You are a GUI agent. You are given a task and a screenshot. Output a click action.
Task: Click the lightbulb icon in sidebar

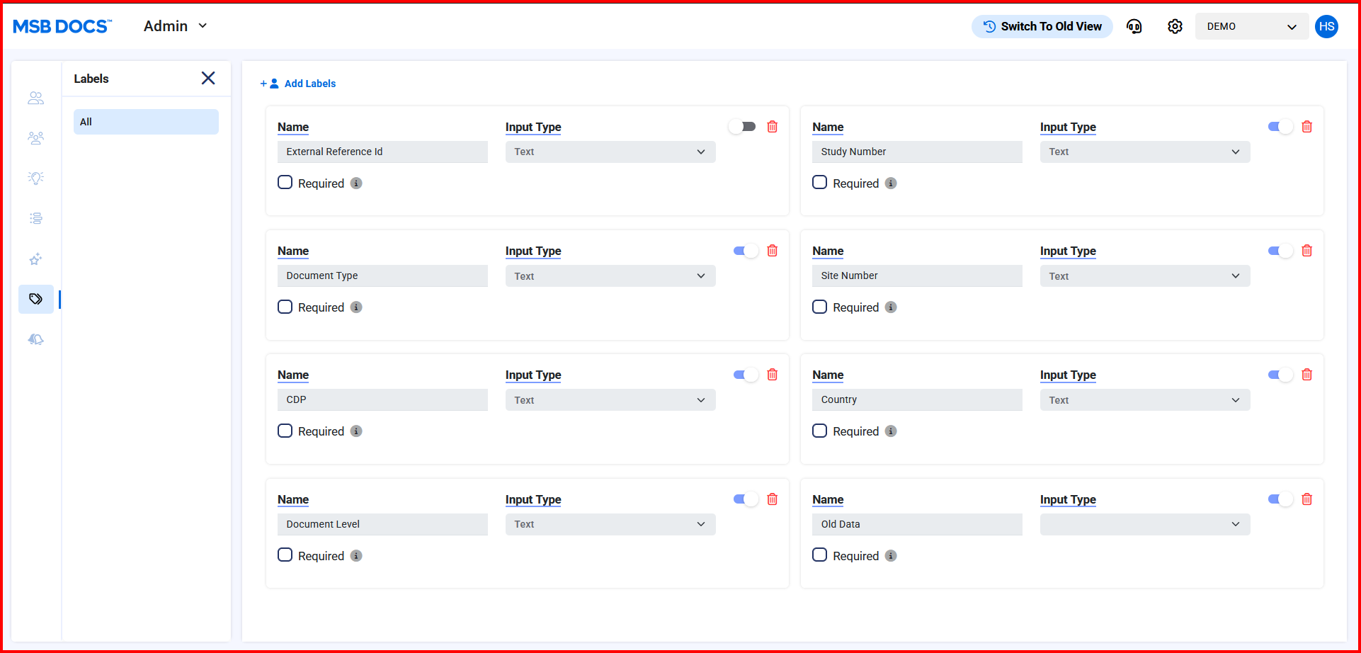[36, 178]
